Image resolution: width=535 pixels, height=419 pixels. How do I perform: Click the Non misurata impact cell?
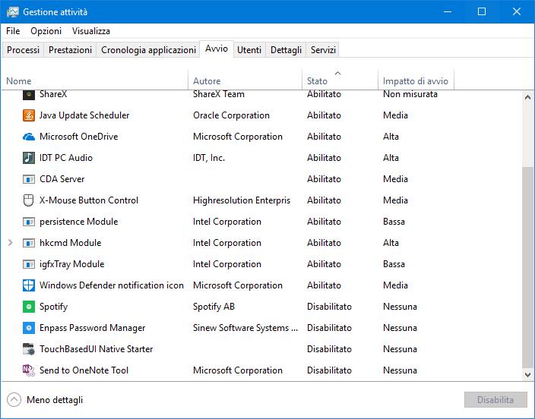[x=410, y=94]
